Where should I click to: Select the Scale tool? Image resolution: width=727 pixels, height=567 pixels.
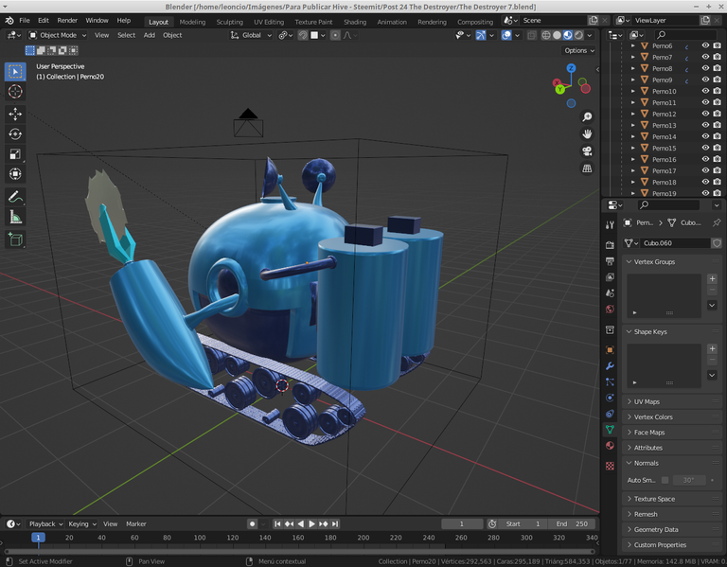click(x=15, y=154)
